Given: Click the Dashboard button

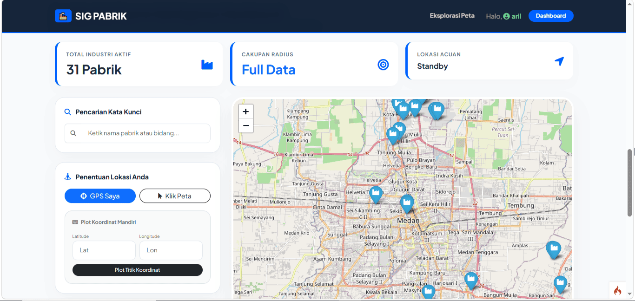Looking at the screenshot, I should 551,16.
